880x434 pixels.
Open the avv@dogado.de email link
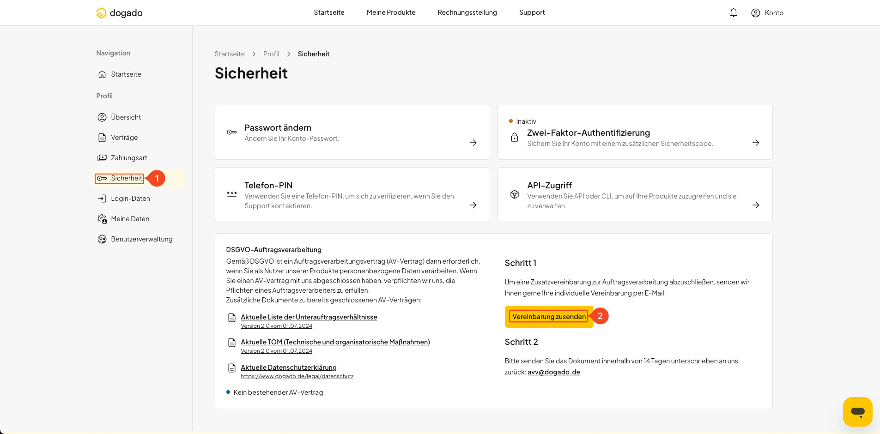(554, 372)
